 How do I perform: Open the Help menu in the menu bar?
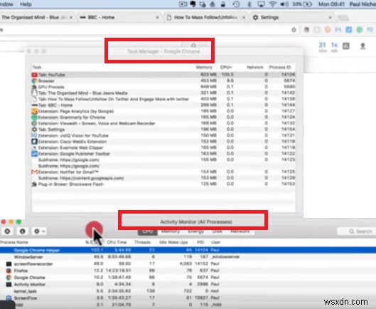click(x=26, y=4)
